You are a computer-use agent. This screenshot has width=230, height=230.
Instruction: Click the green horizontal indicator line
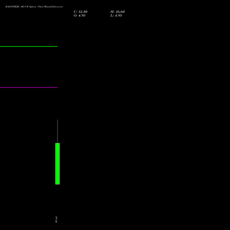29,46
